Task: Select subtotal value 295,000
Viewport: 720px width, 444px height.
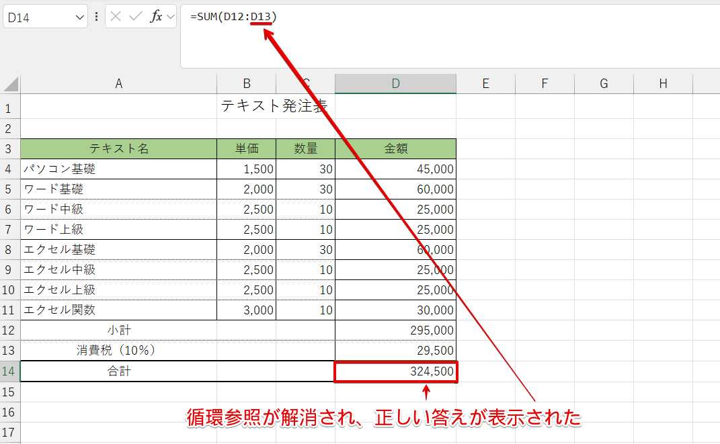Action: point(396,330)
